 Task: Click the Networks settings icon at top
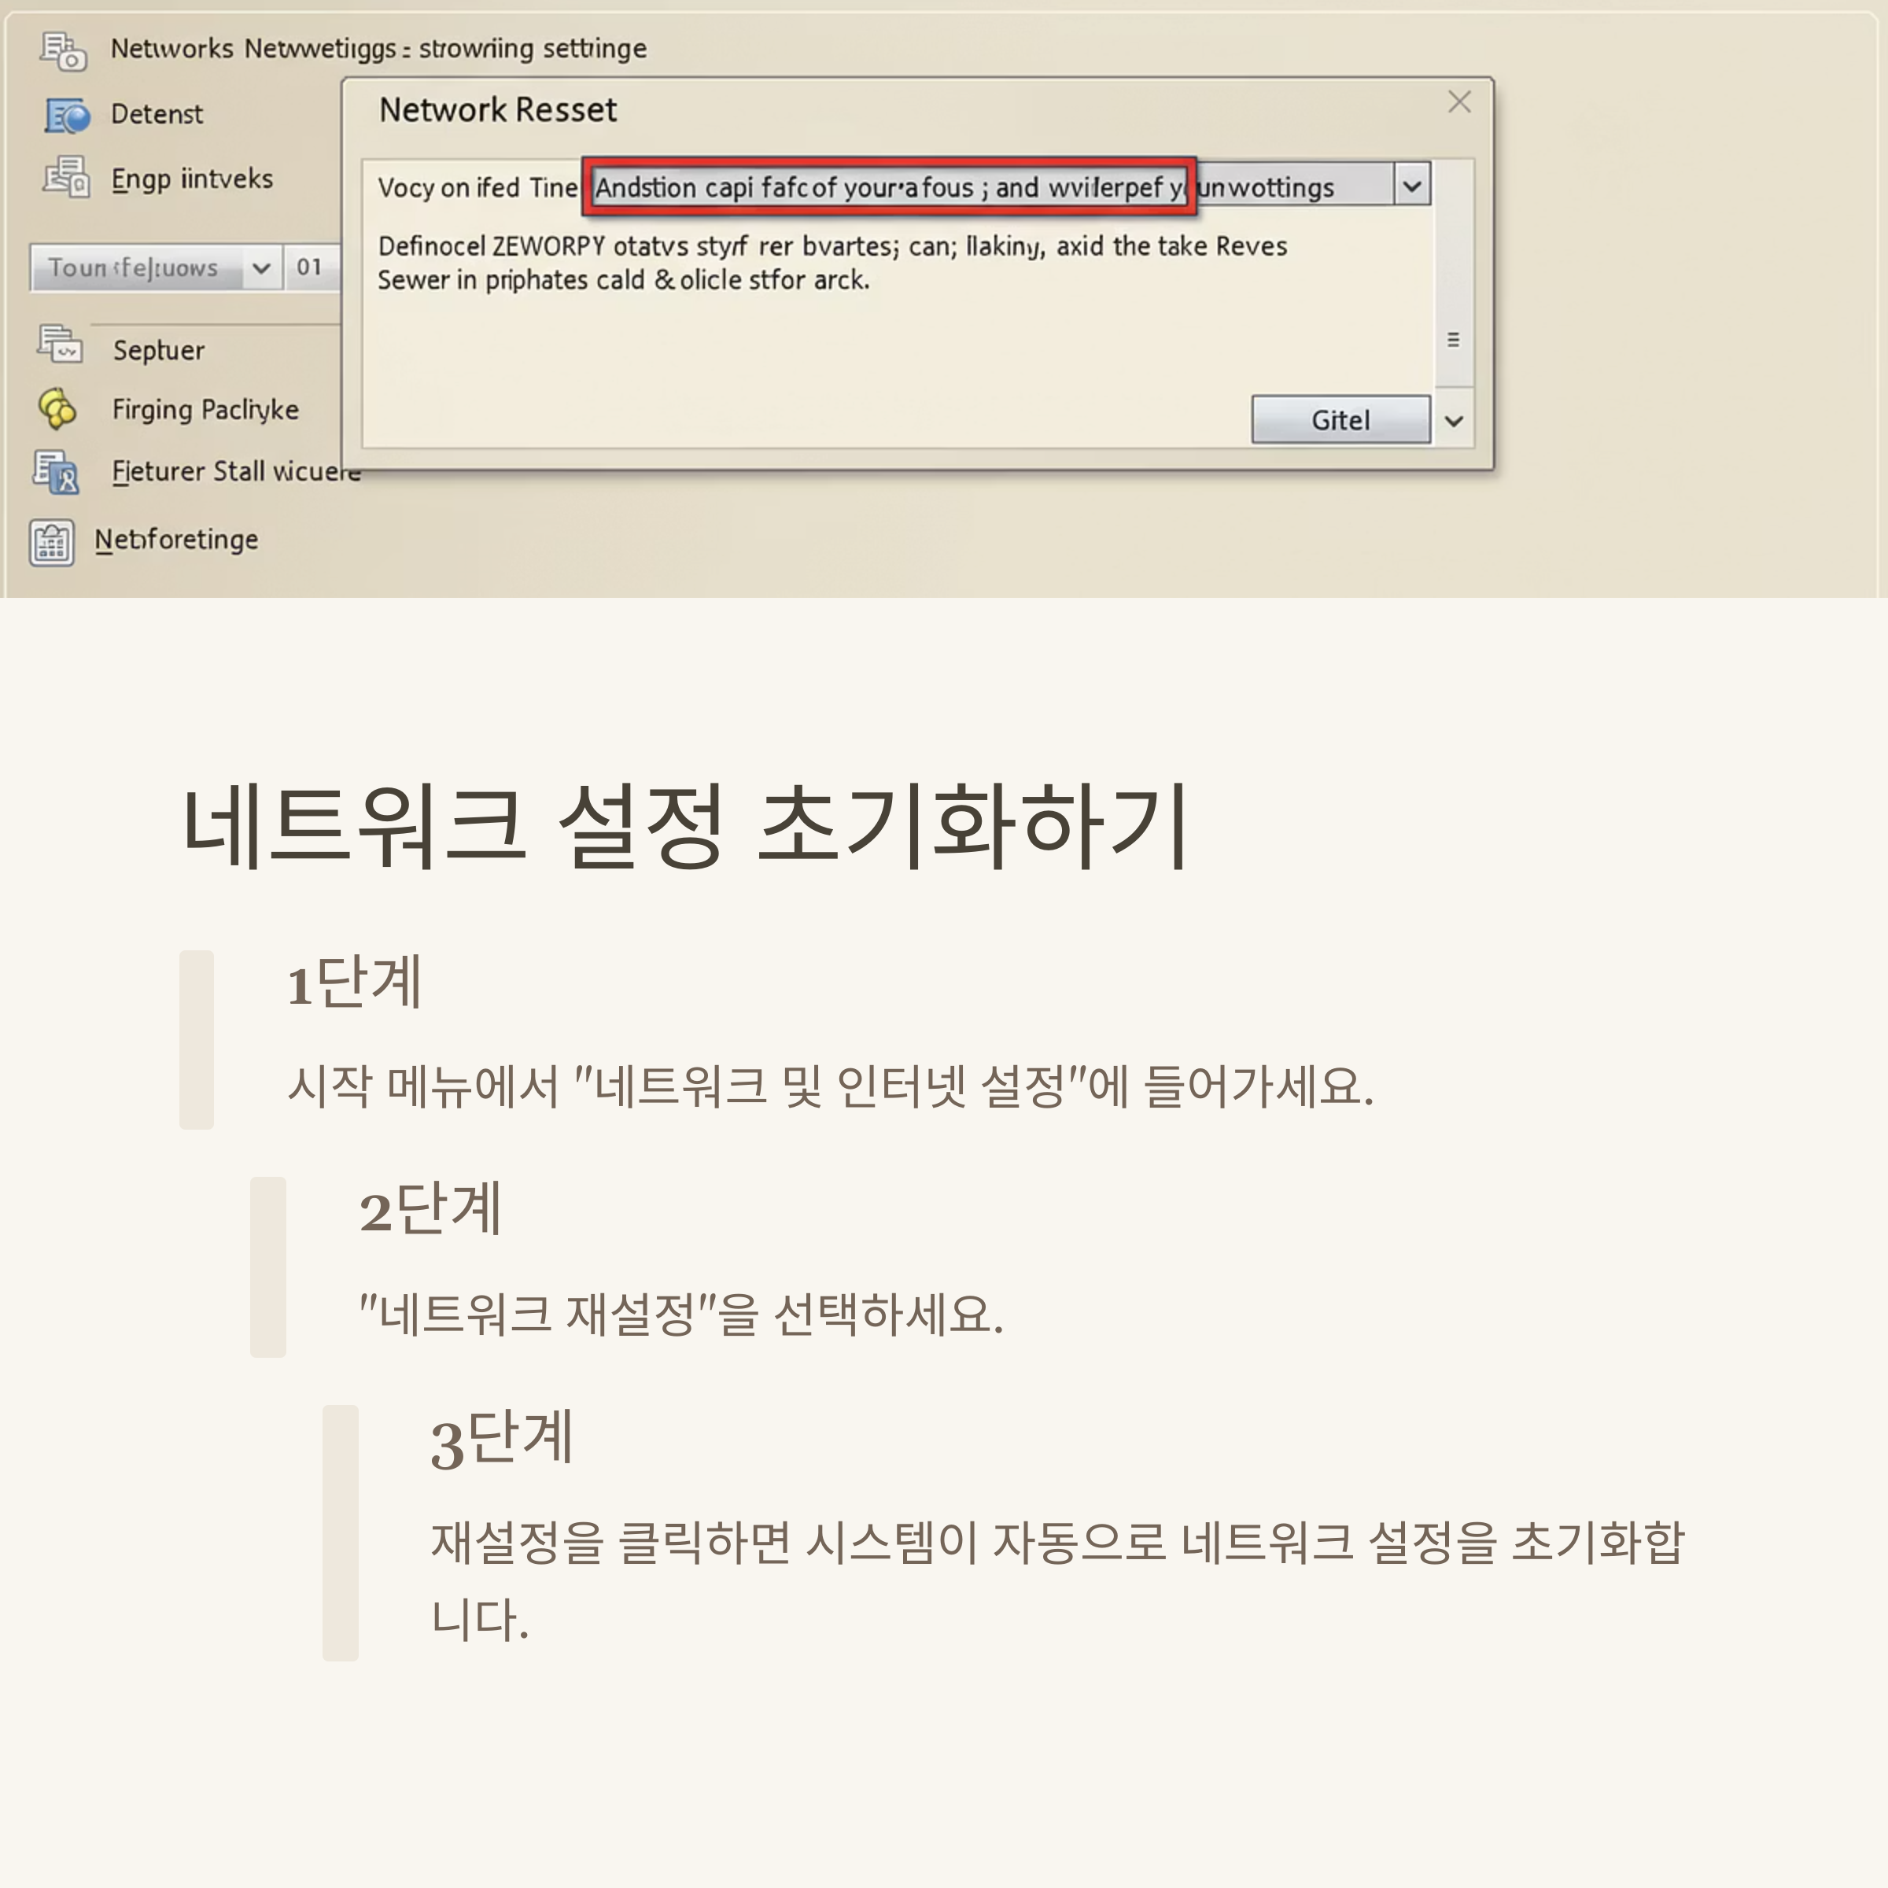(63, 51)
